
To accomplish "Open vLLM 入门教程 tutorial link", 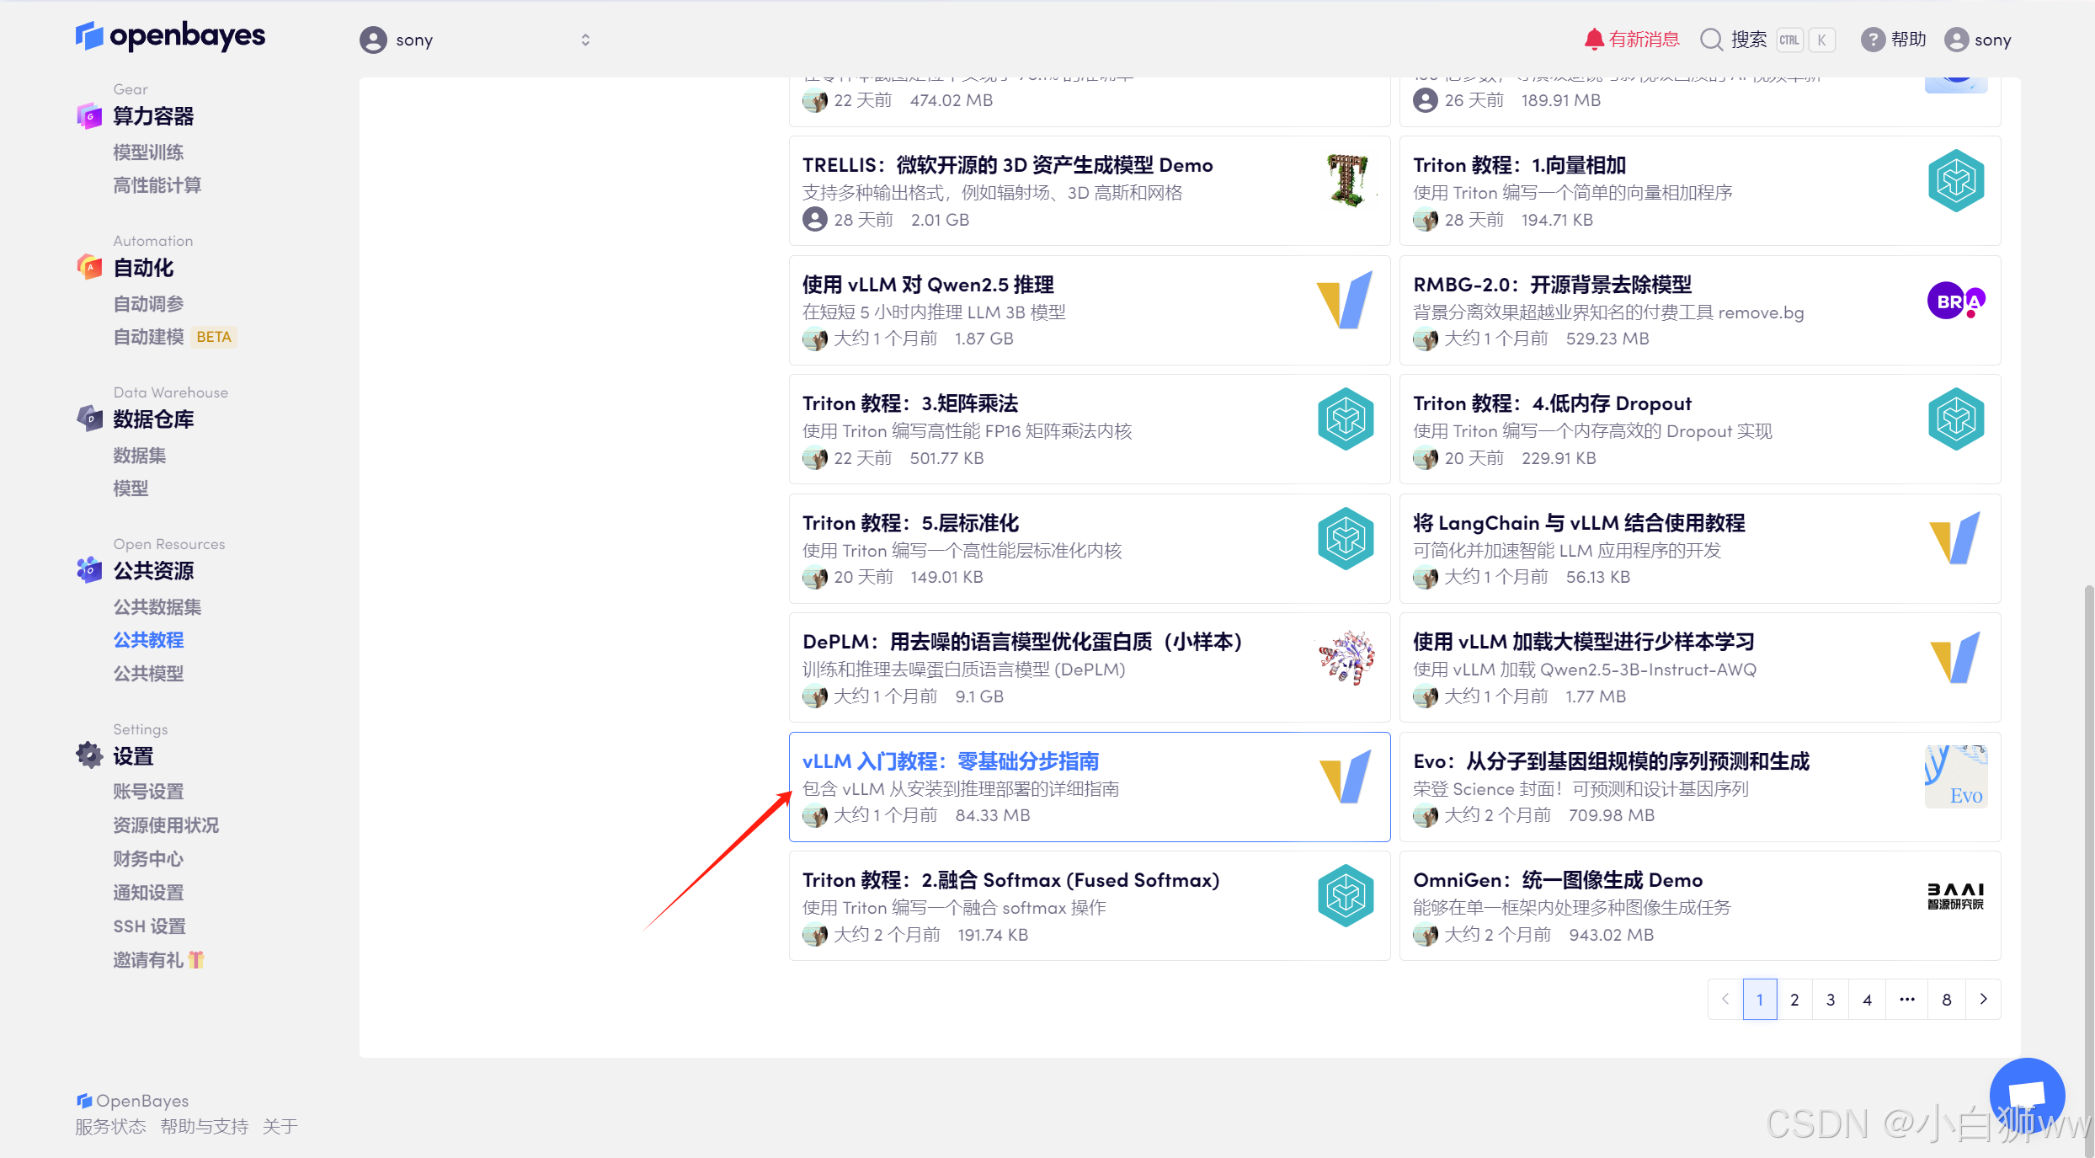I will point(950,761).
